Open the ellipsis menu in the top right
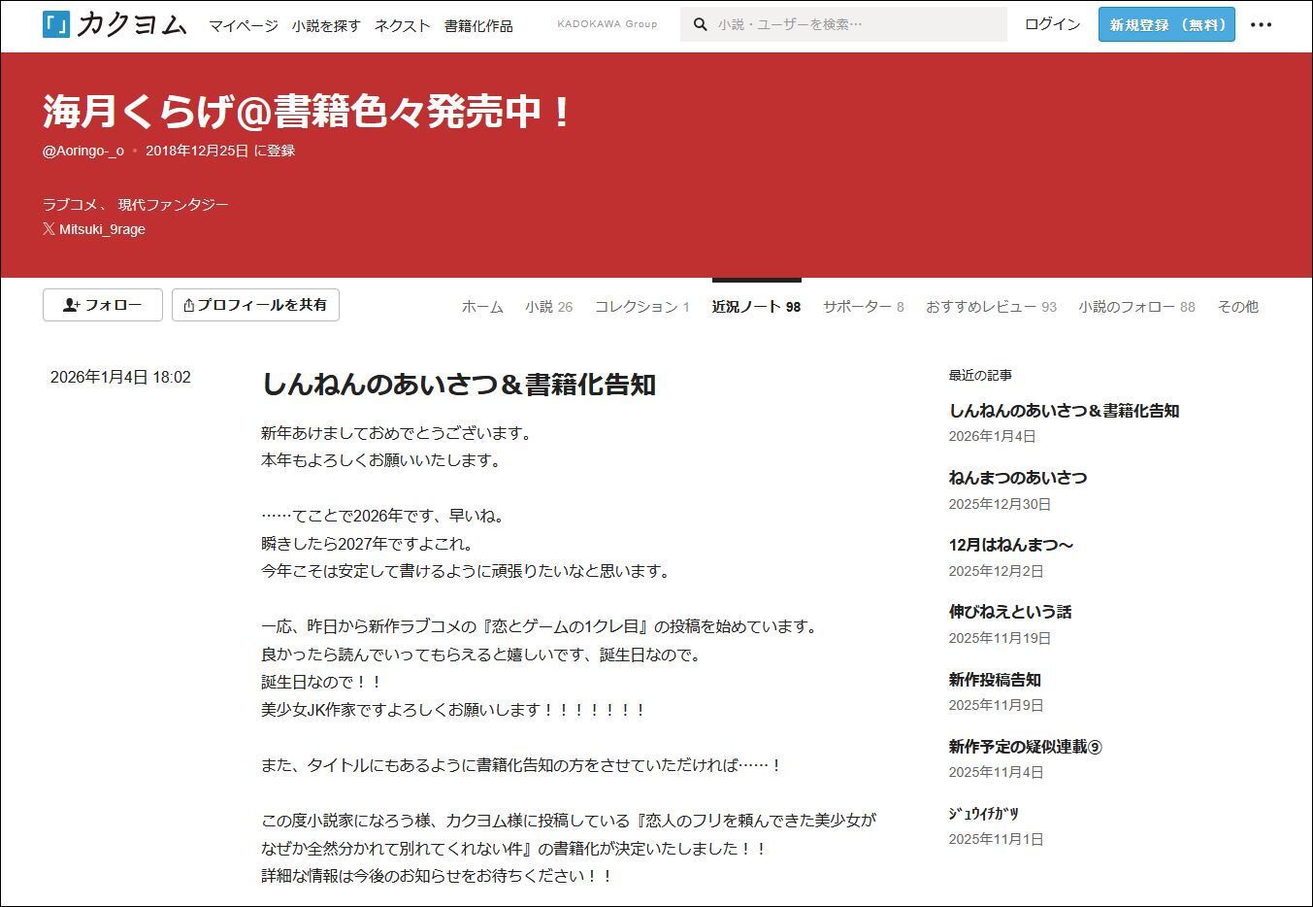The width and height of the screenshot is (1313, 907). (1263, 24)
